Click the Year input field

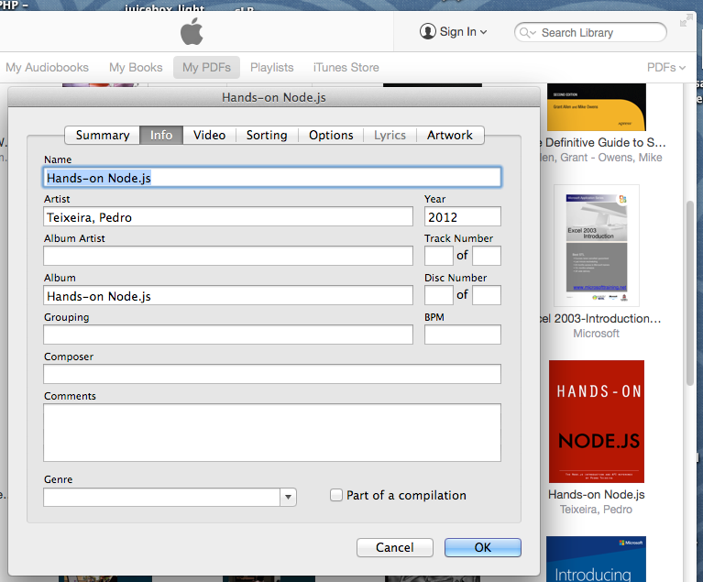click(462, 217)
